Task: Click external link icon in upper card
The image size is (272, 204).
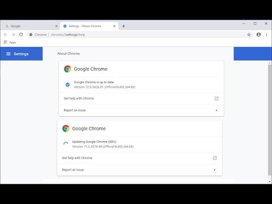Action: pyautogui.click(x=216, y=99)
